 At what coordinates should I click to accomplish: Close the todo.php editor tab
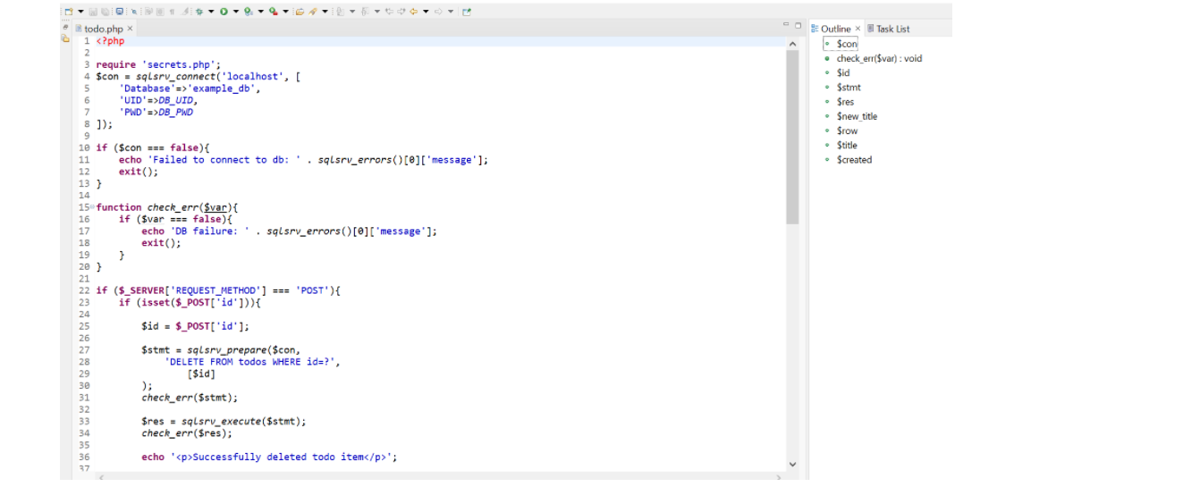tap(130, 29)
